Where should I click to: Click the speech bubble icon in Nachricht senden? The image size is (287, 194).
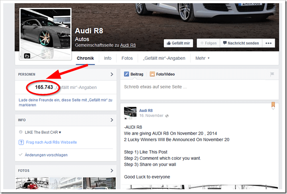(225, 43)
